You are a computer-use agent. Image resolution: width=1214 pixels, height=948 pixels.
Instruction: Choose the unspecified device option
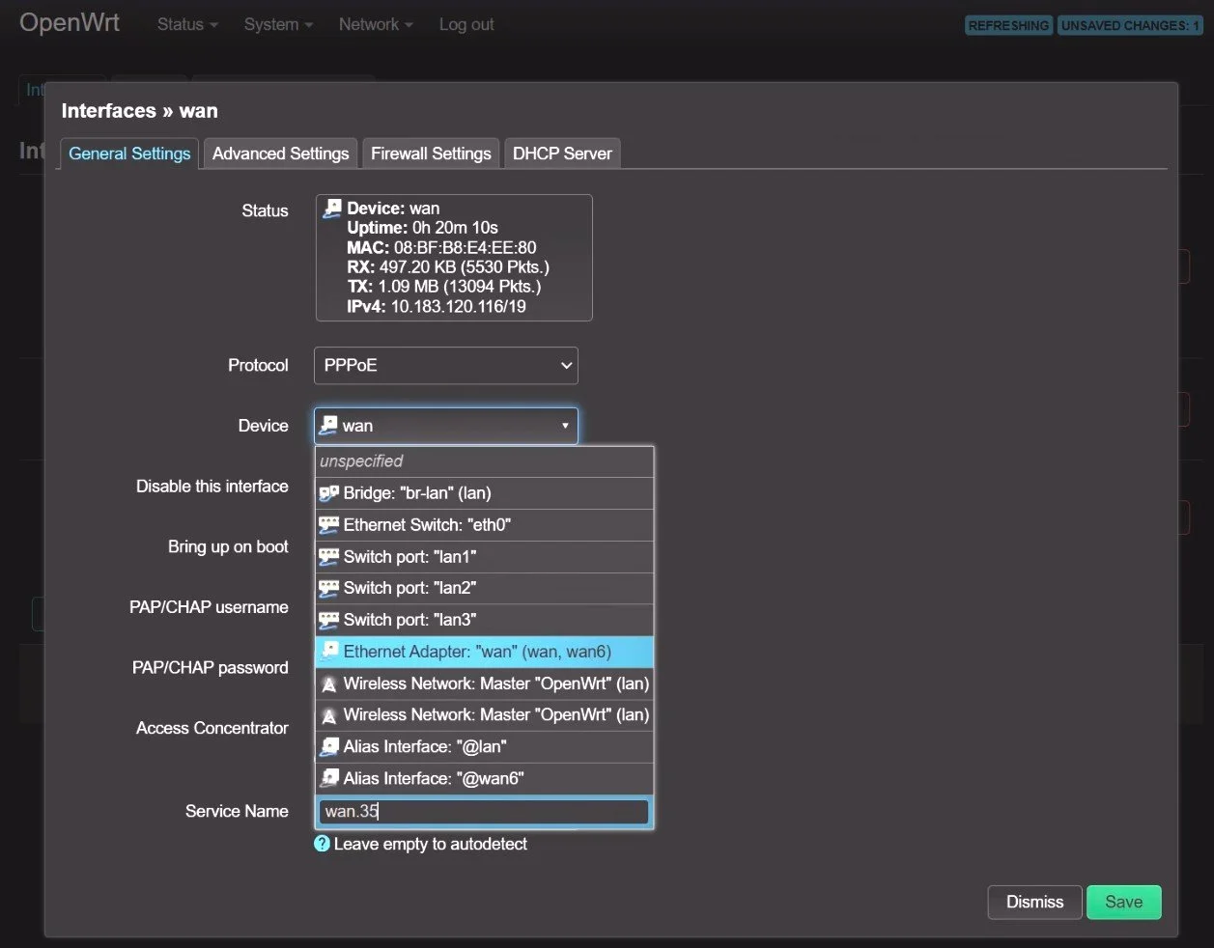[x=485, y=461]
